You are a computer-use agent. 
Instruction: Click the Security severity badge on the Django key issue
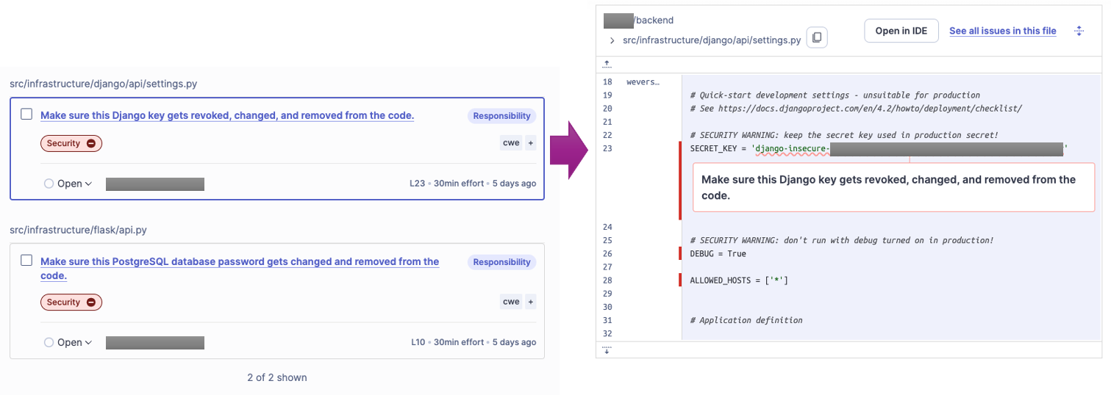[71, 143]
